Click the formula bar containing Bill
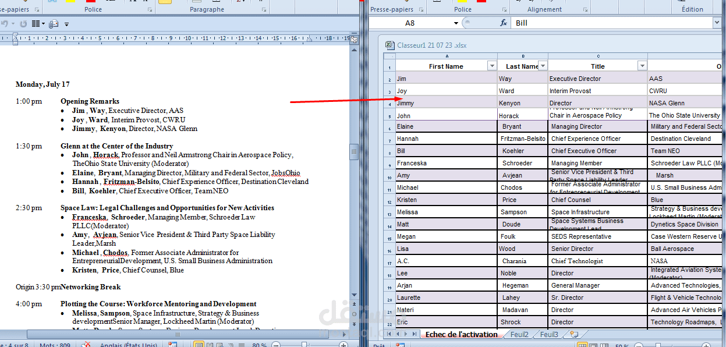 (x=611, y=23)
